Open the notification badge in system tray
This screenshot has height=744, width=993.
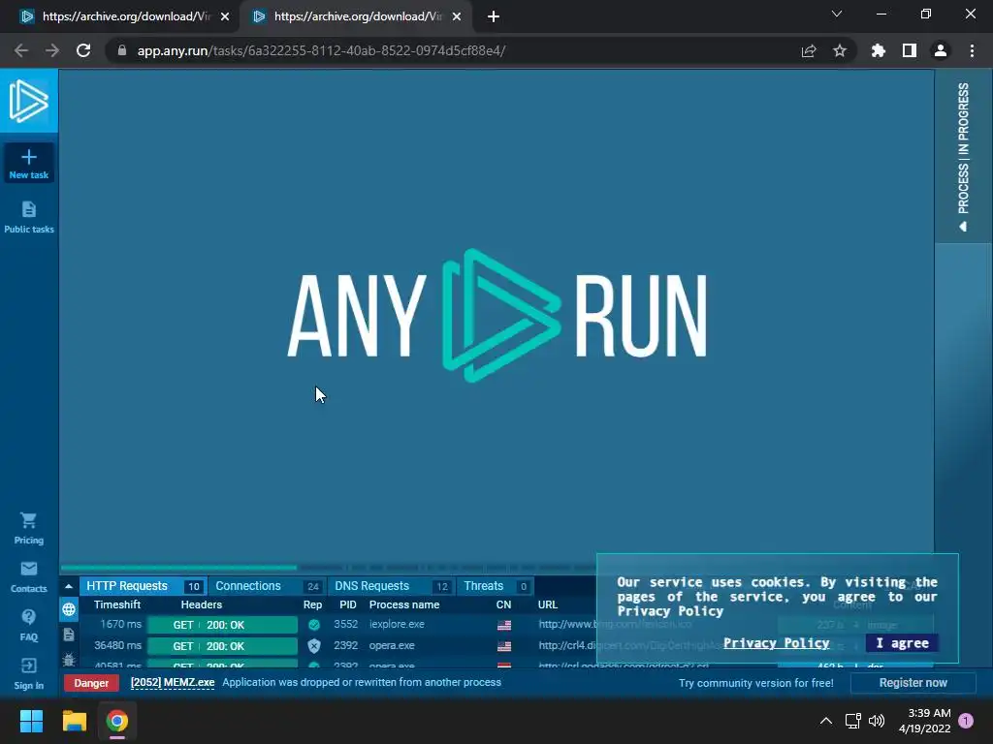[966, 721]
